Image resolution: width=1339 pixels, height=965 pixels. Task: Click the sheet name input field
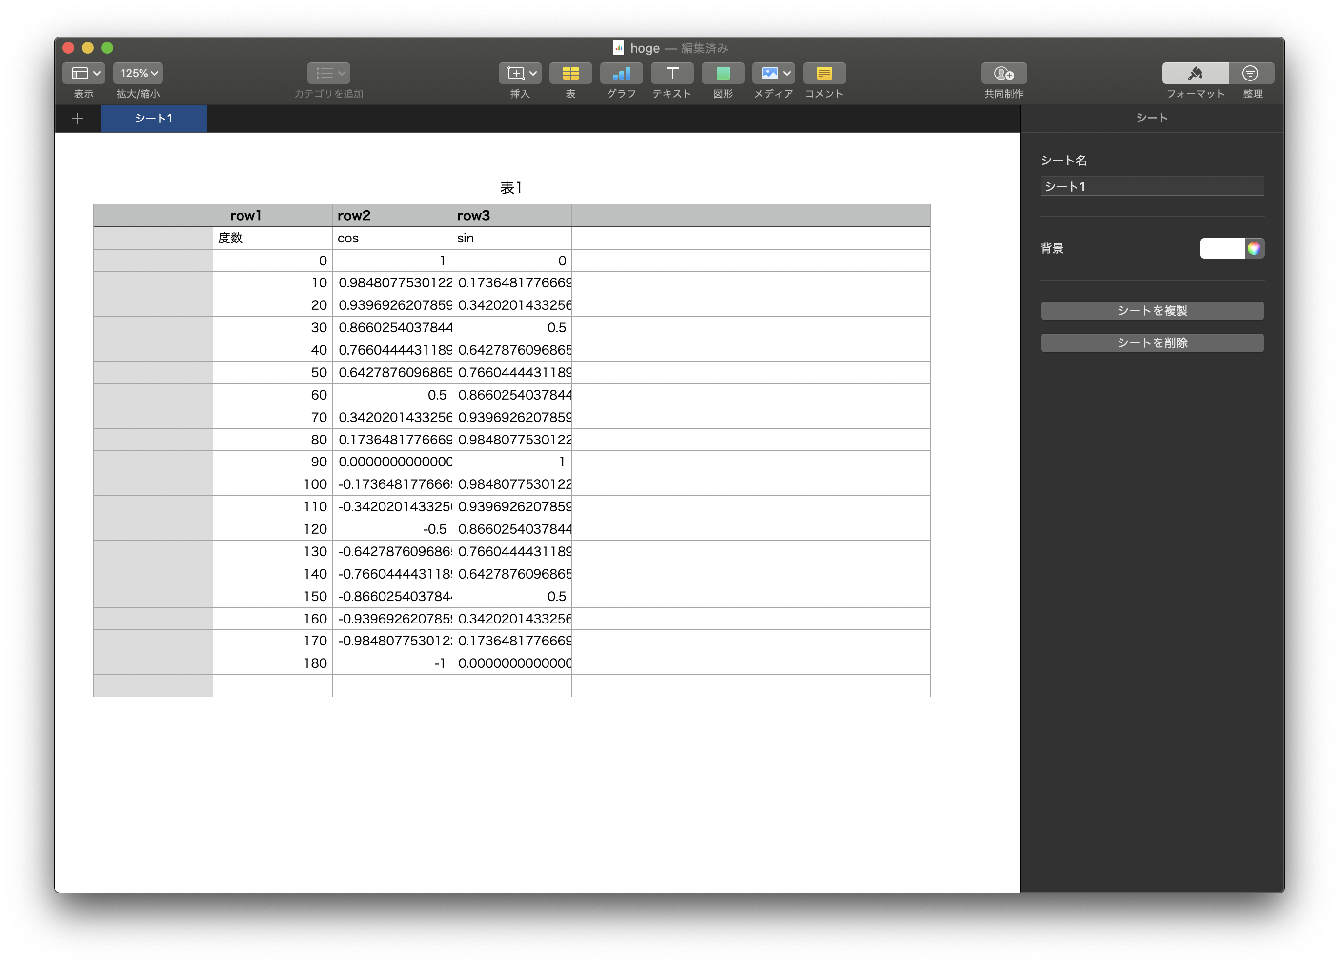tap(1151, 186)
